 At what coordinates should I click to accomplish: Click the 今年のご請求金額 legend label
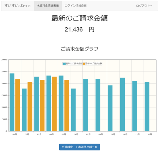[94, 64]
